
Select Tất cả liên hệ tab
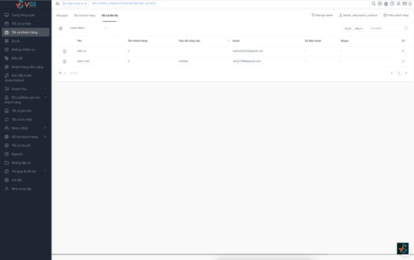tap(110, 15)
